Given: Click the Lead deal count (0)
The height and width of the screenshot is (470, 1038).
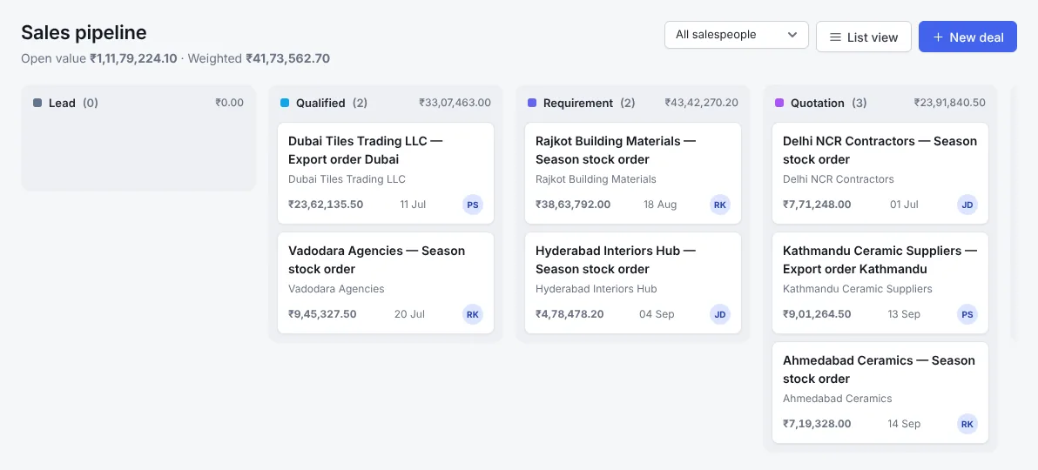Looking at the screenshot, I should click(91, 104).
